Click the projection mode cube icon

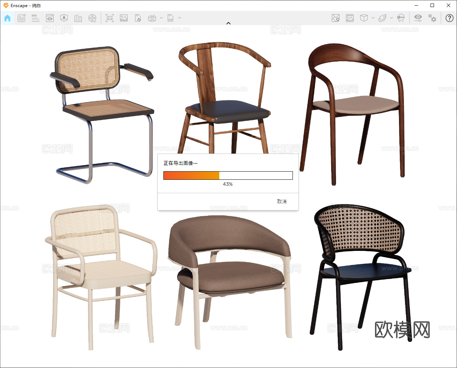(364, 18)
